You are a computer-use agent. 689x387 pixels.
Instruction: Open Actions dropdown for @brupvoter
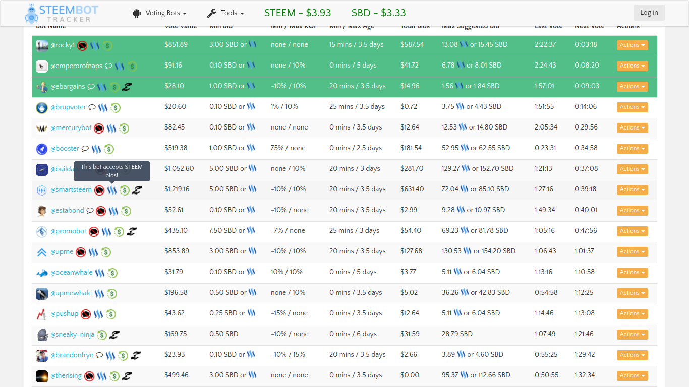tap(633, 107)
